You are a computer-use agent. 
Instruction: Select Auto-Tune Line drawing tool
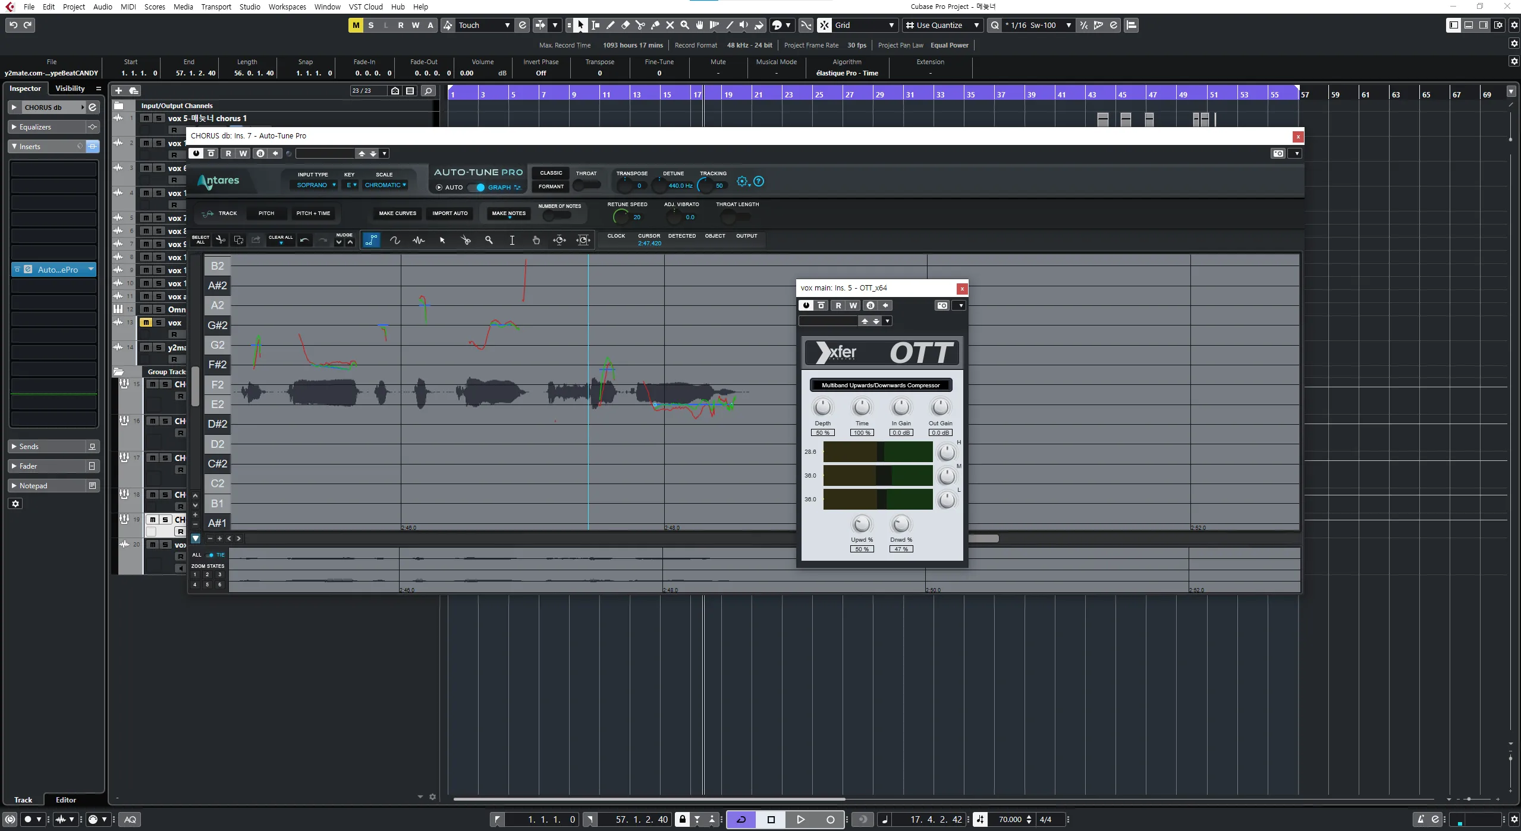click(x=371, y=240)
